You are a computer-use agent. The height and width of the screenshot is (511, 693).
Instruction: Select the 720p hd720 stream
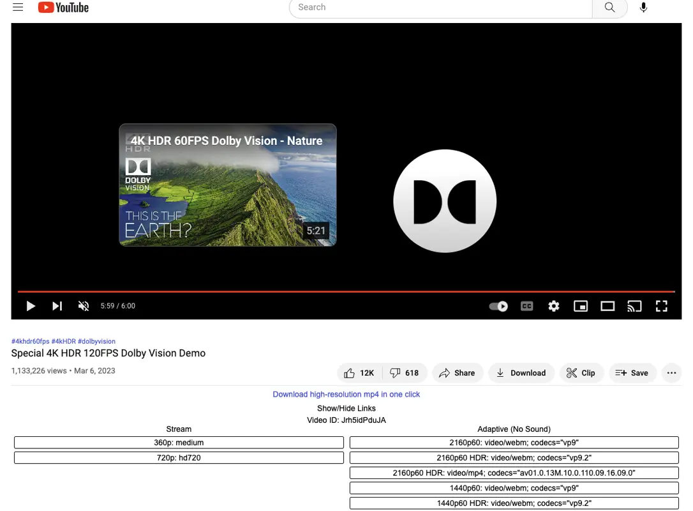179,457
